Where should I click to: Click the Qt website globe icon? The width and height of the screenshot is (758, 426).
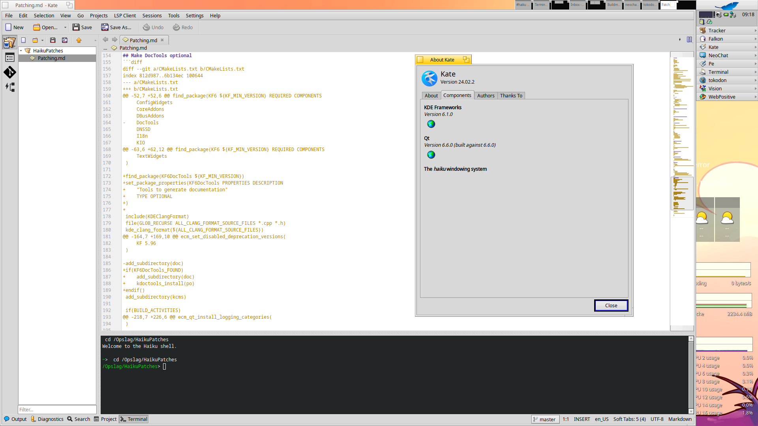431,155
